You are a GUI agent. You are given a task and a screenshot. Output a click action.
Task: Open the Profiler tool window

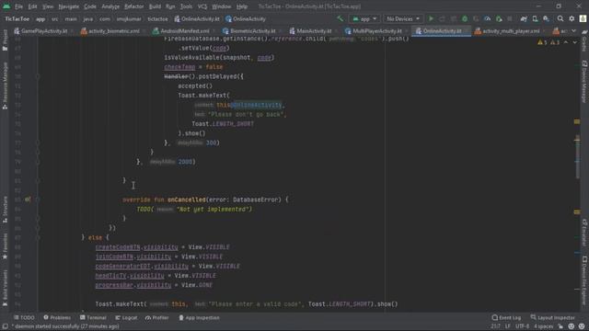tap(157, 317)
